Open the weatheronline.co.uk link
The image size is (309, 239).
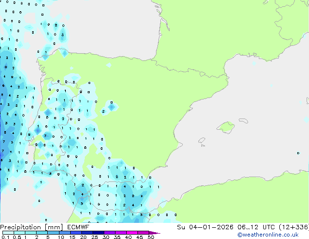pyautogui.click(x=268, y=235)
